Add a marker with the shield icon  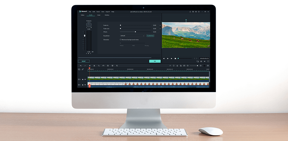click(x=174, y=65)
